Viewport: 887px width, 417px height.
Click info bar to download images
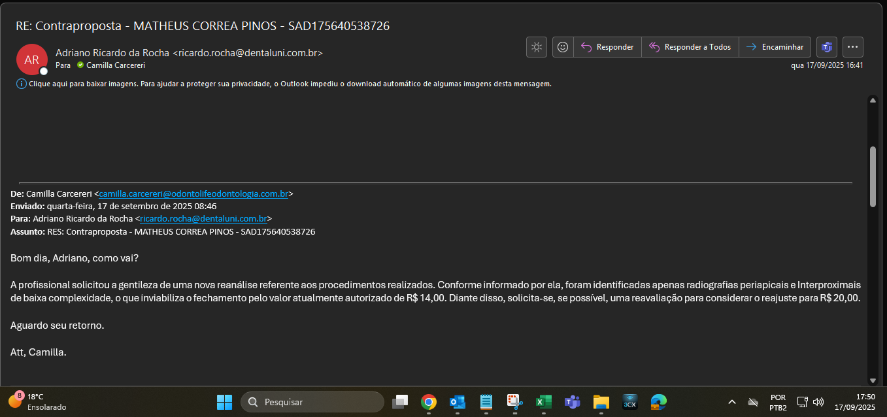[x=288, y=84]
